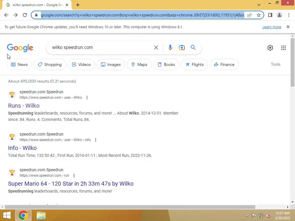Open the Action Center flag icon

pyautogui.click(x=254, y=215)
